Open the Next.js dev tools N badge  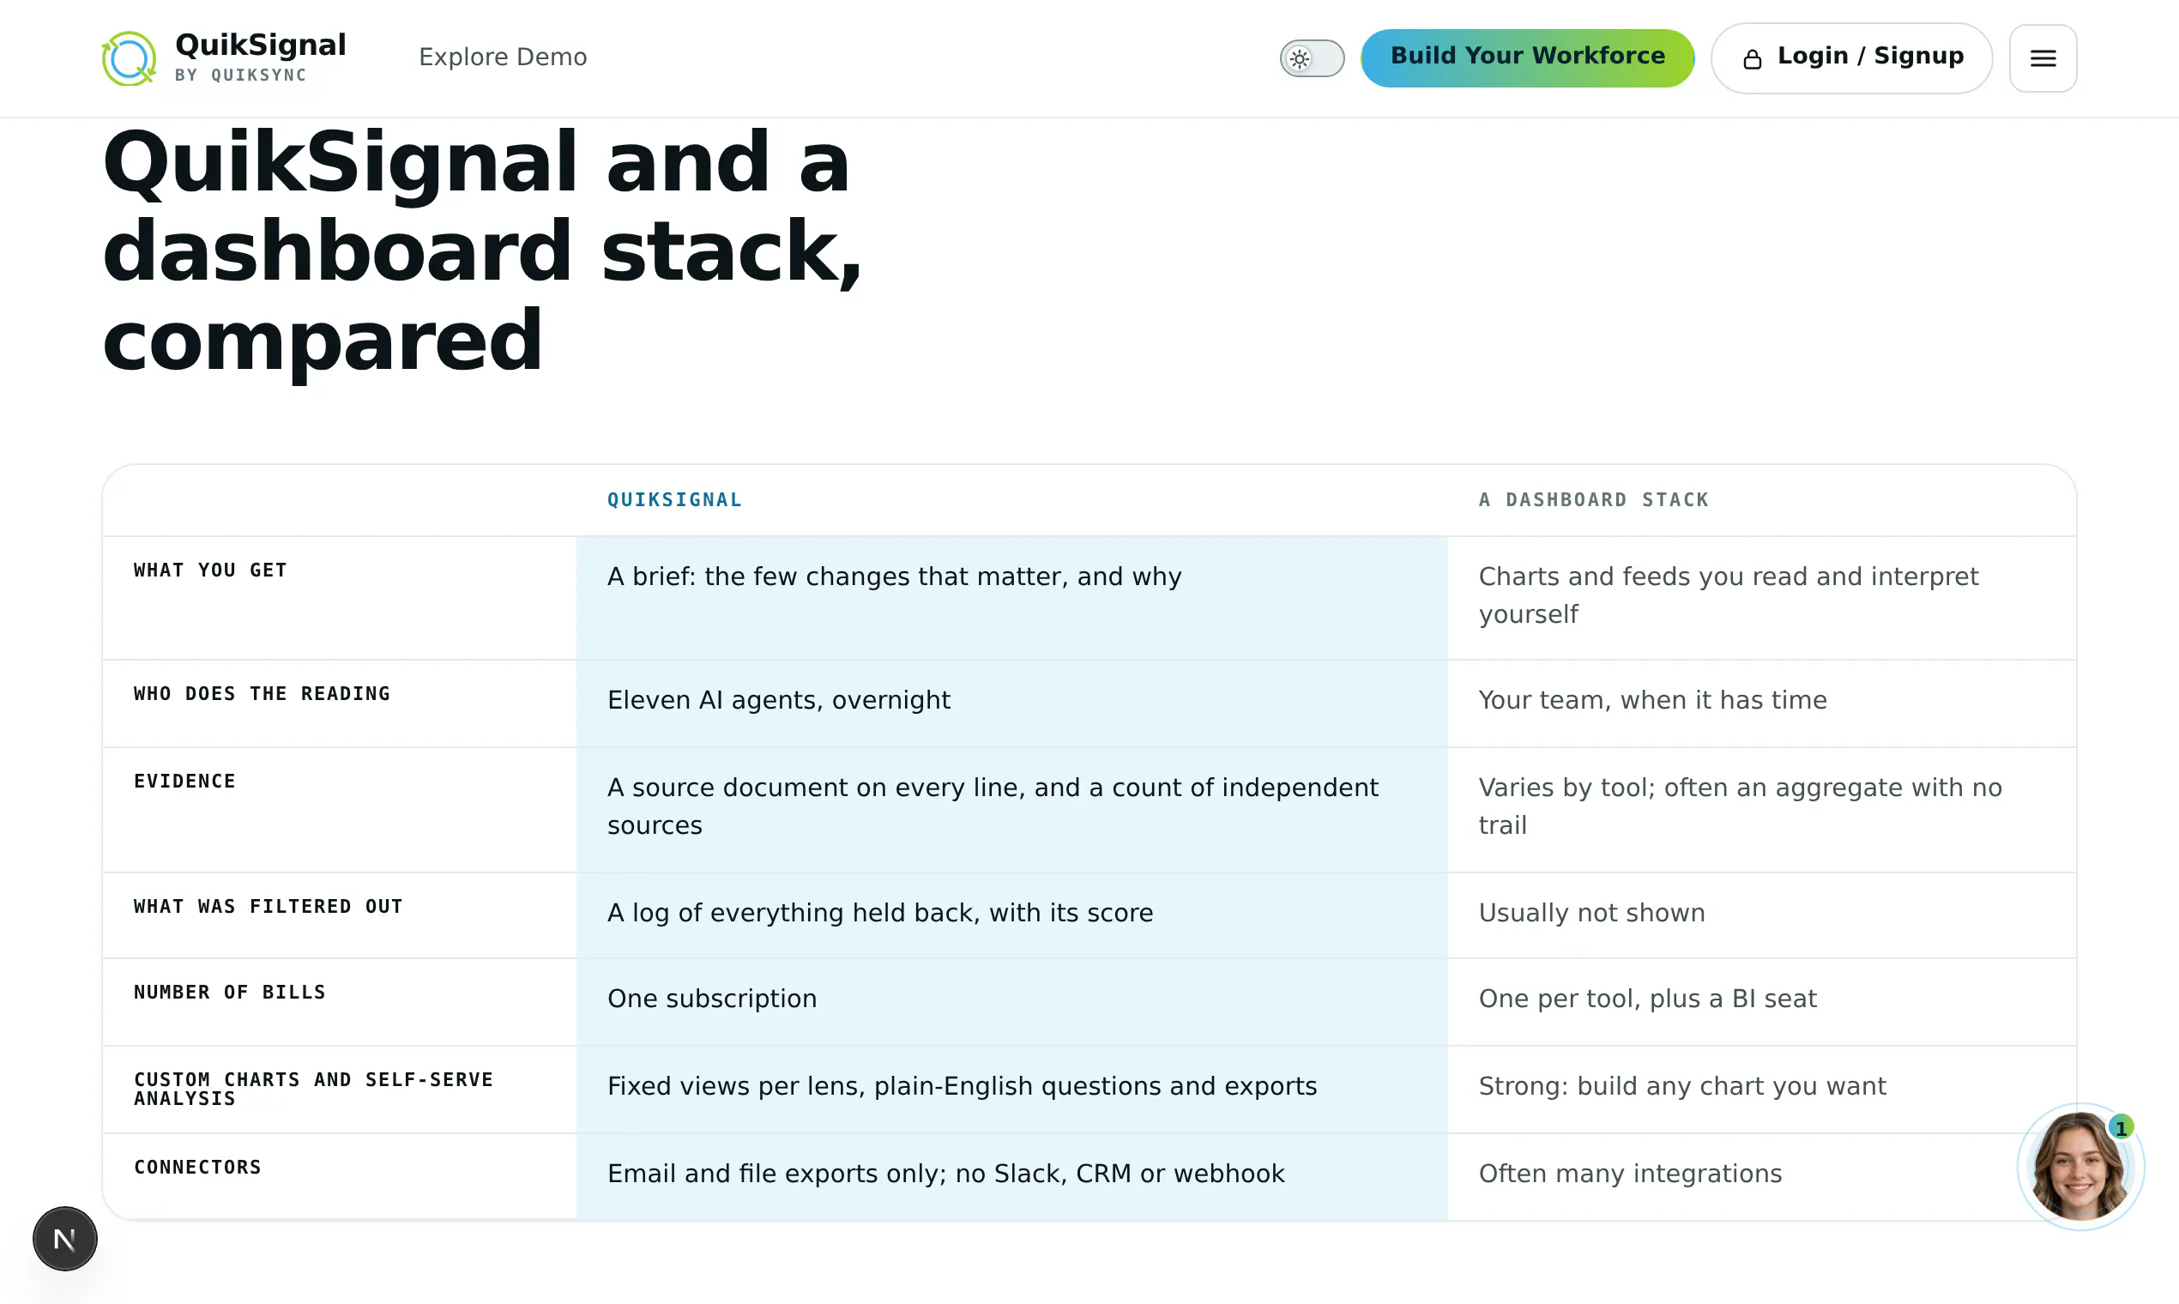(65, 1238)
